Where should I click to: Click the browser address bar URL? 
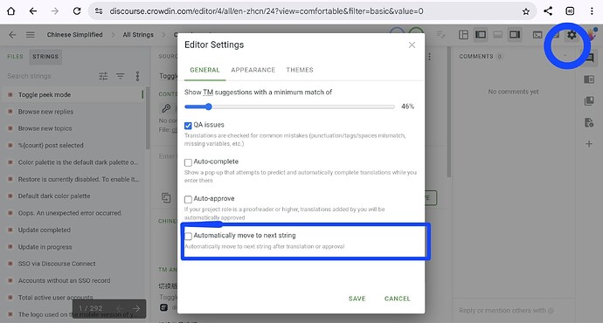(x=267, y=11)
